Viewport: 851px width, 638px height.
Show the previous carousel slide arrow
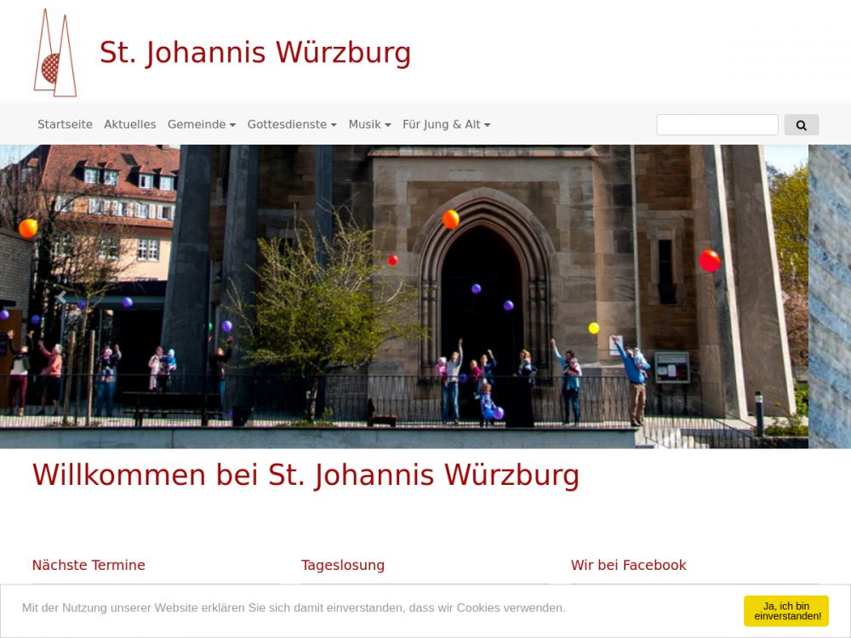(61, 297)
